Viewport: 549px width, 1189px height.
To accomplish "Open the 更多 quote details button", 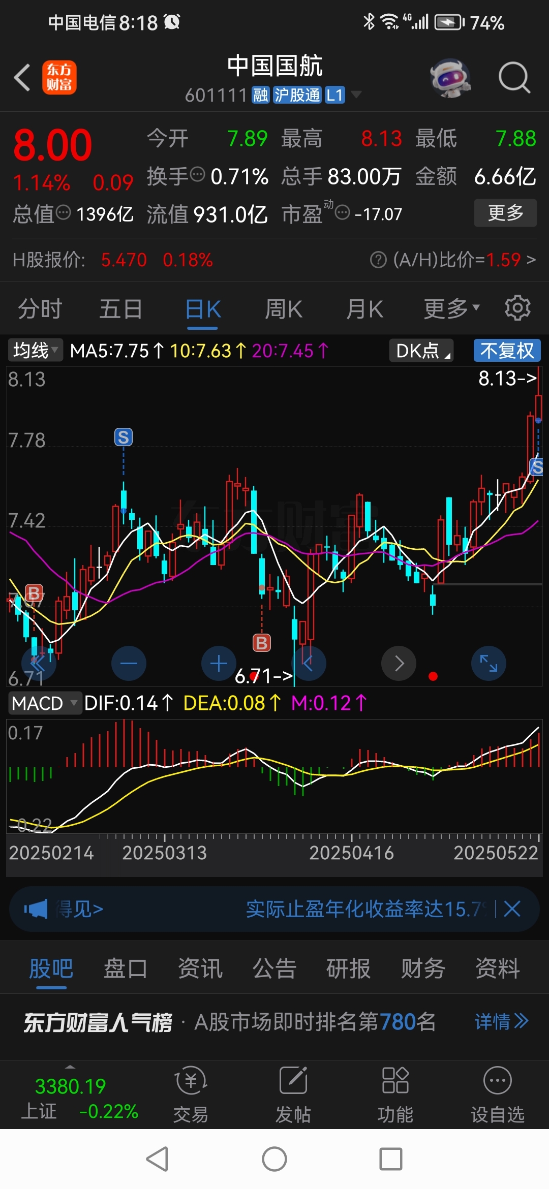I will pos(505,213).
